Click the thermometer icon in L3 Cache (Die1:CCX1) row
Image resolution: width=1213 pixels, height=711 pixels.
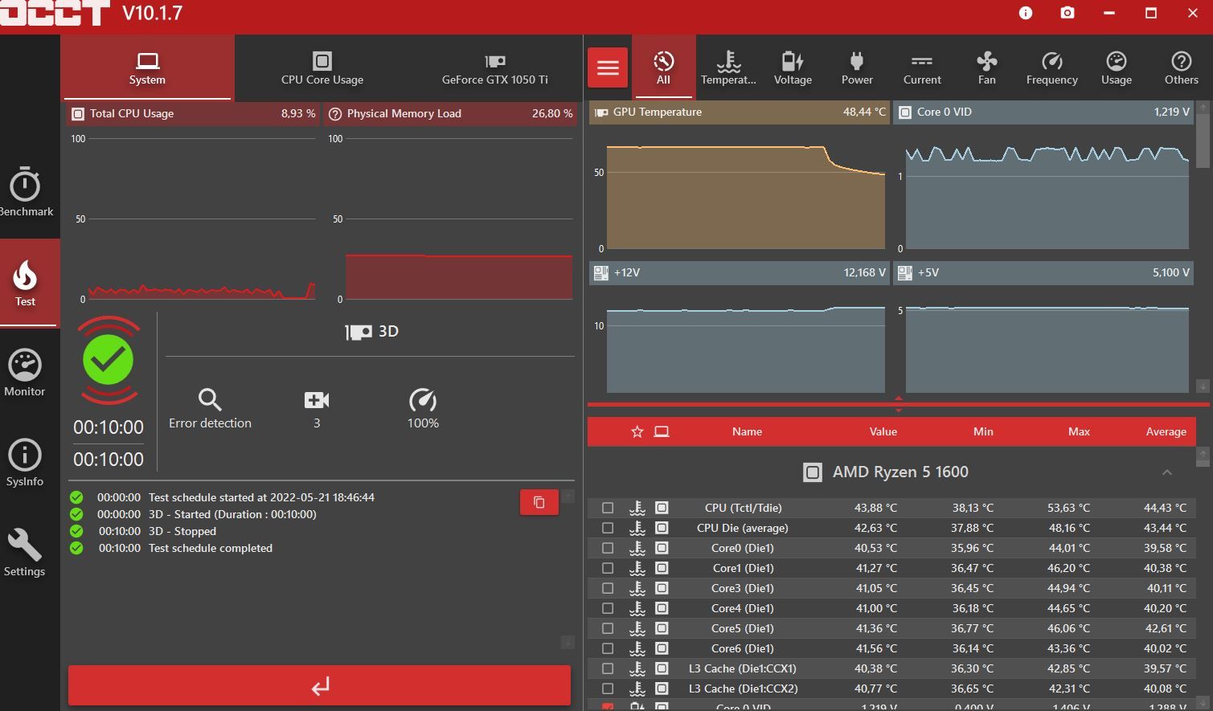[x=637, y=668]
